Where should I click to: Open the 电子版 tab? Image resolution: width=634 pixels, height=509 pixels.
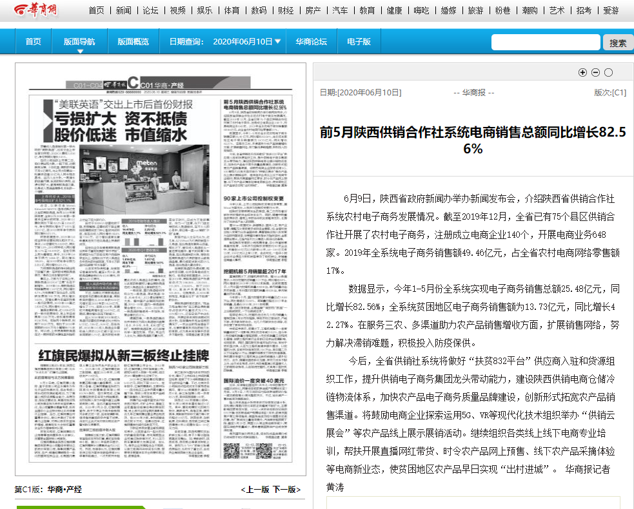[x=359, y=42]
